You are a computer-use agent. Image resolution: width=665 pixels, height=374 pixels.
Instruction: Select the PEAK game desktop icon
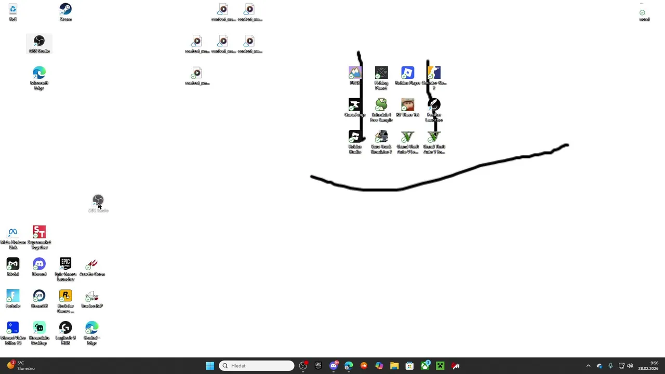[x=355, y=76]
